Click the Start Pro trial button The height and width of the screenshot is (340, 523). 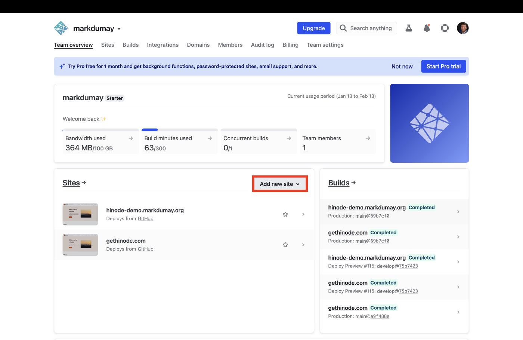click(x=443, y=66)
